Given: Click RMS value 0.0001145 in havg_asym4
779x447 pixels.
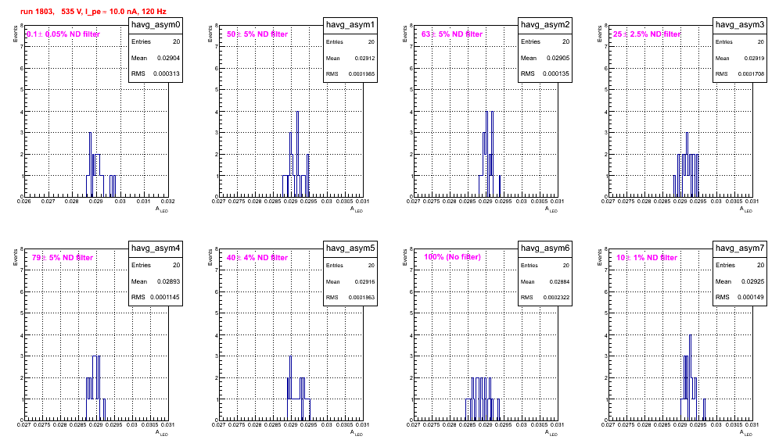Looking at the screenshot, I should 165,298.
